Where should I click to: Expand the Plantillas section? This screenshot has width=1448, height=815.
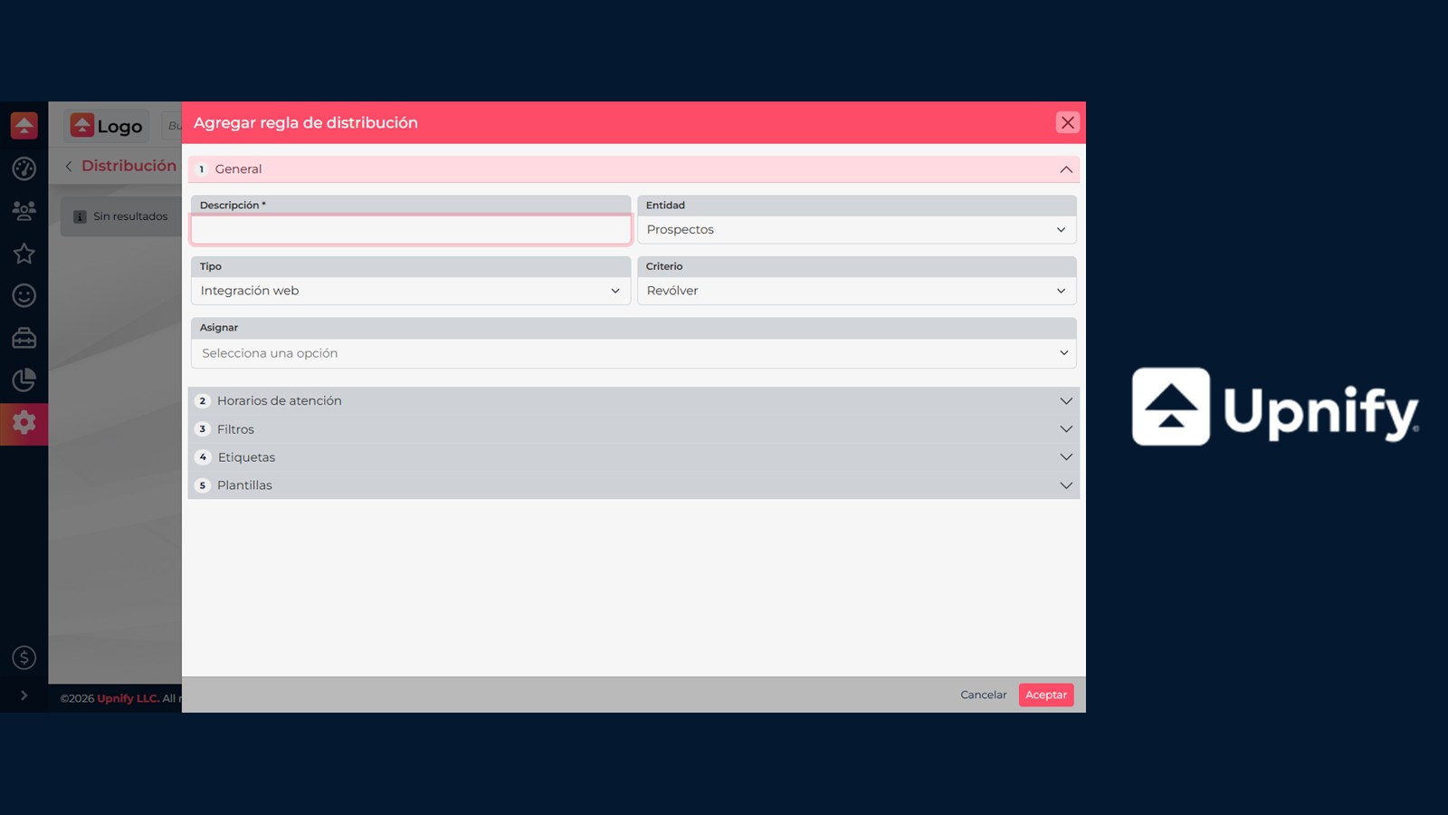click(633, 485)
